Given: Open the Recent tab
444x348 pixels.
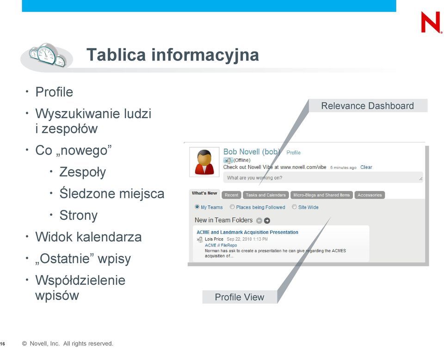Looking at the screenshot, I should pos(231,195).
